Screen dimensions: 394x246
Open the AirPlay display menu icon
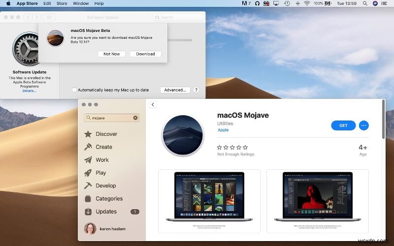pyautogui.click(x=276, y=3)
